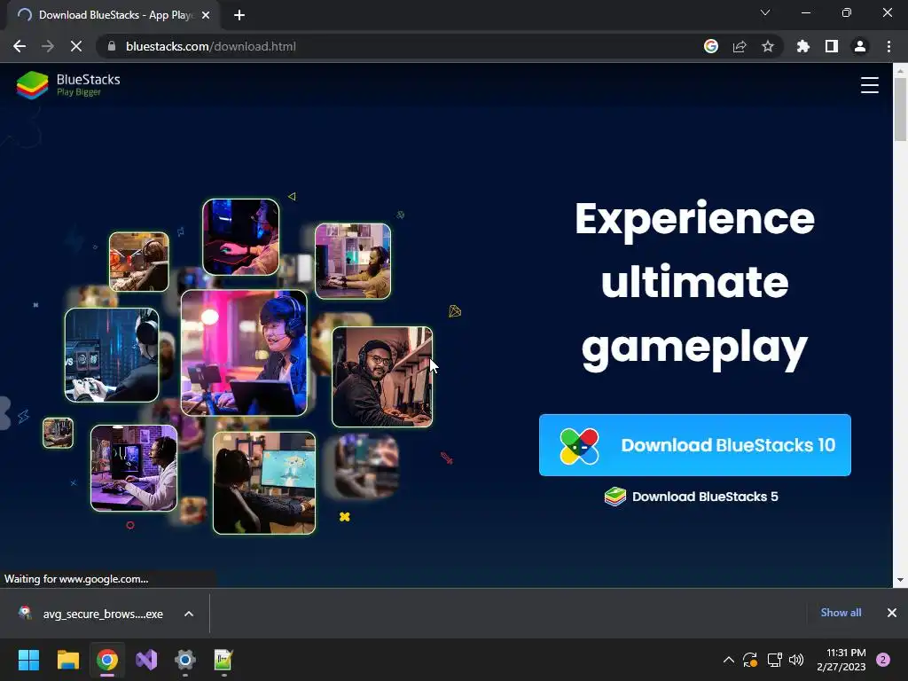The width and height of the screenshot is (908, 681).
Task: Click the flight game monitor thumbnail
Action: (264, 483)
